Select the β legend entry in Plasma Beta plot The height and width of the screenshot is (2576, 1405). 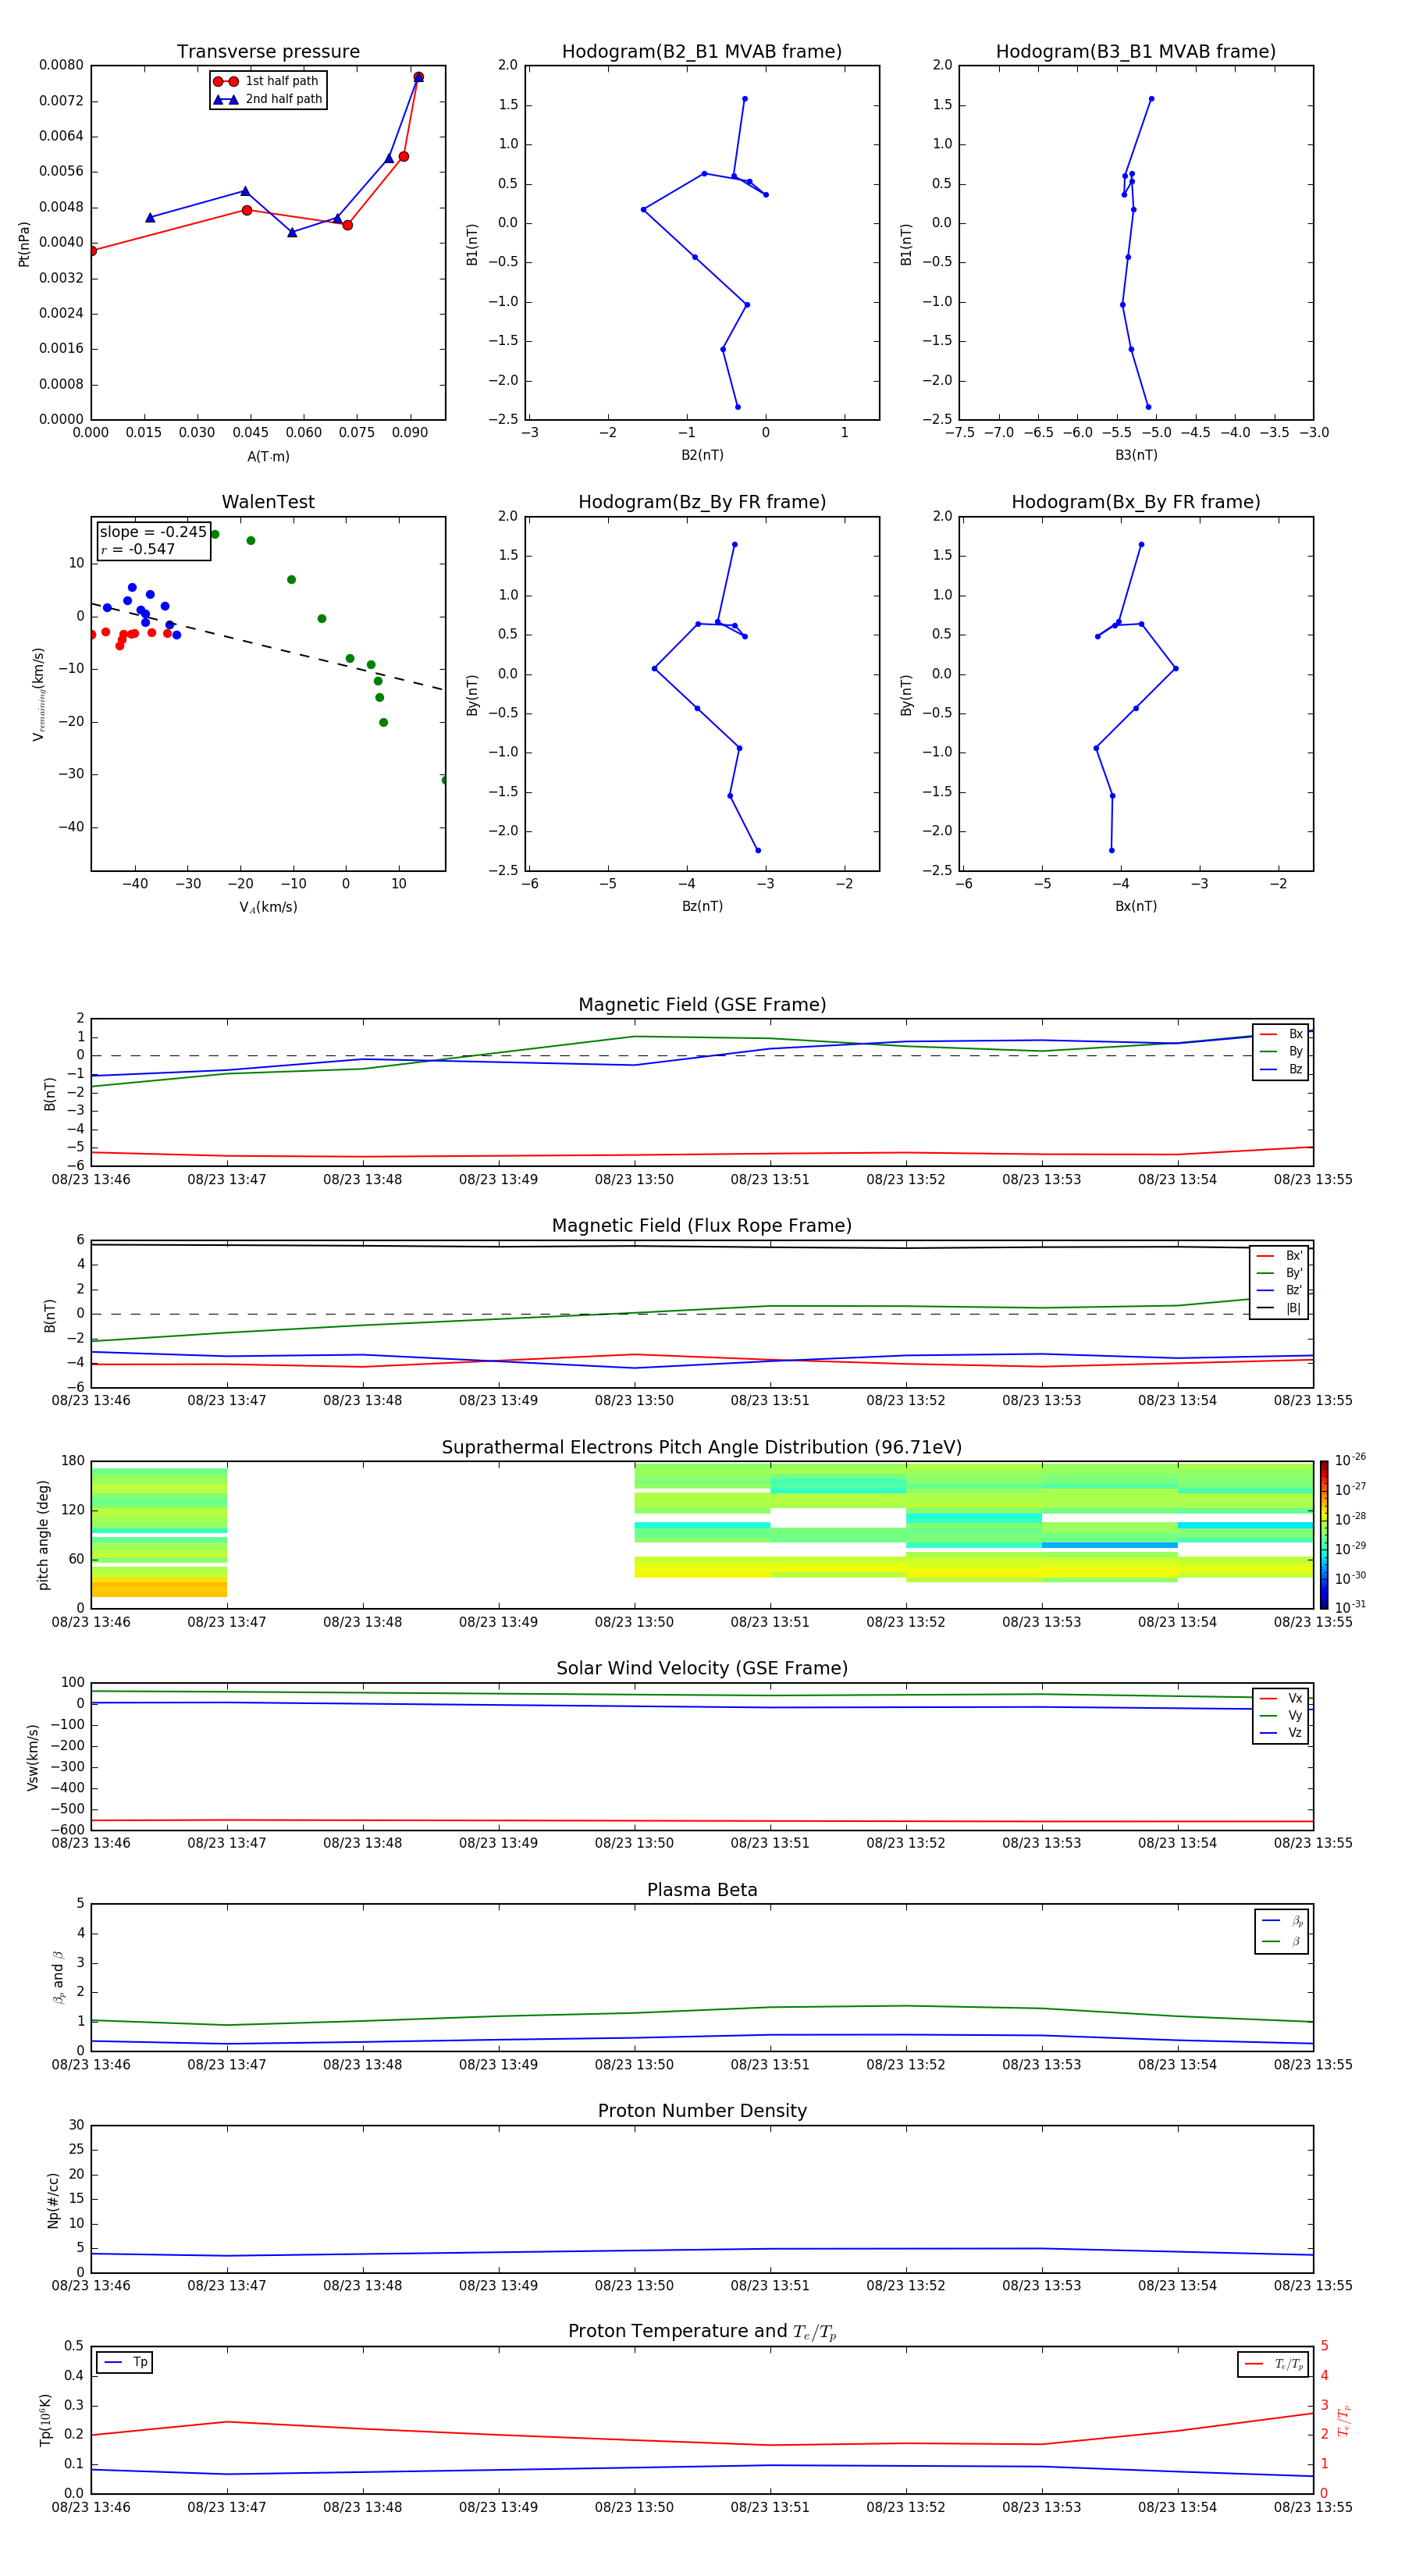pos(1283,1942)
